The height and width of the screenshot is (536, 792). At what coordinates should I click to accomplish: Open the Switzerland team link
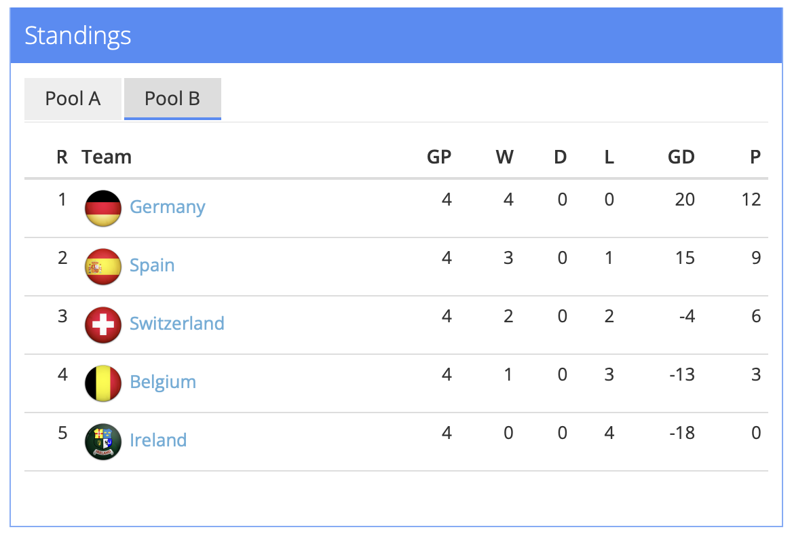point(176,323)
